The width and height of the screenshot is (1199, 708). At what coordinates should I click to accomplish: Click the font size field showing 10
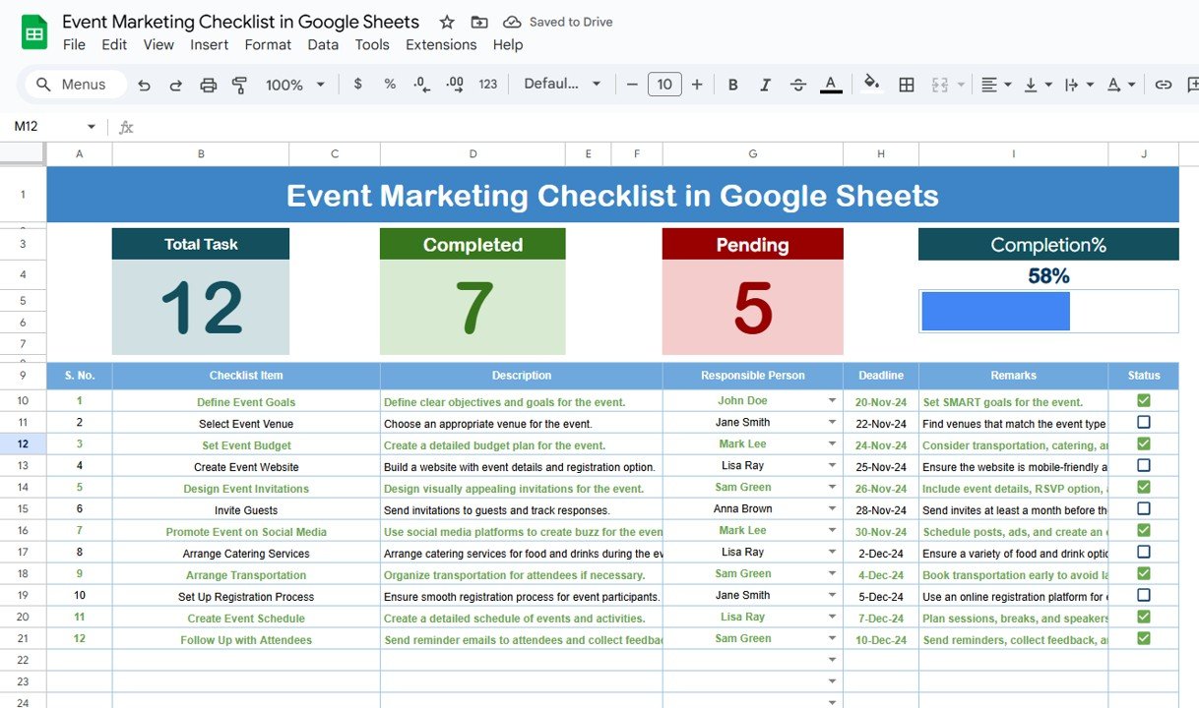pyautogui.click(x=664, y=85)
